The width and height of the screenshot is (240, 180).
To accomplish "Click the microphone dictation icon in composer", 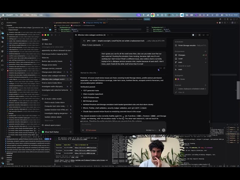I will (159, 130).
